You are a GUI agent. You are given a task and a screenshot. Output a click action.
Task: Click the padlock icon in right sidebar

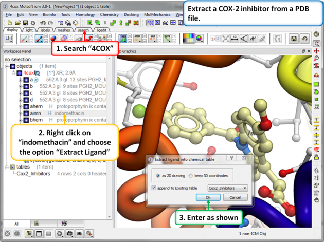(316, 157)
